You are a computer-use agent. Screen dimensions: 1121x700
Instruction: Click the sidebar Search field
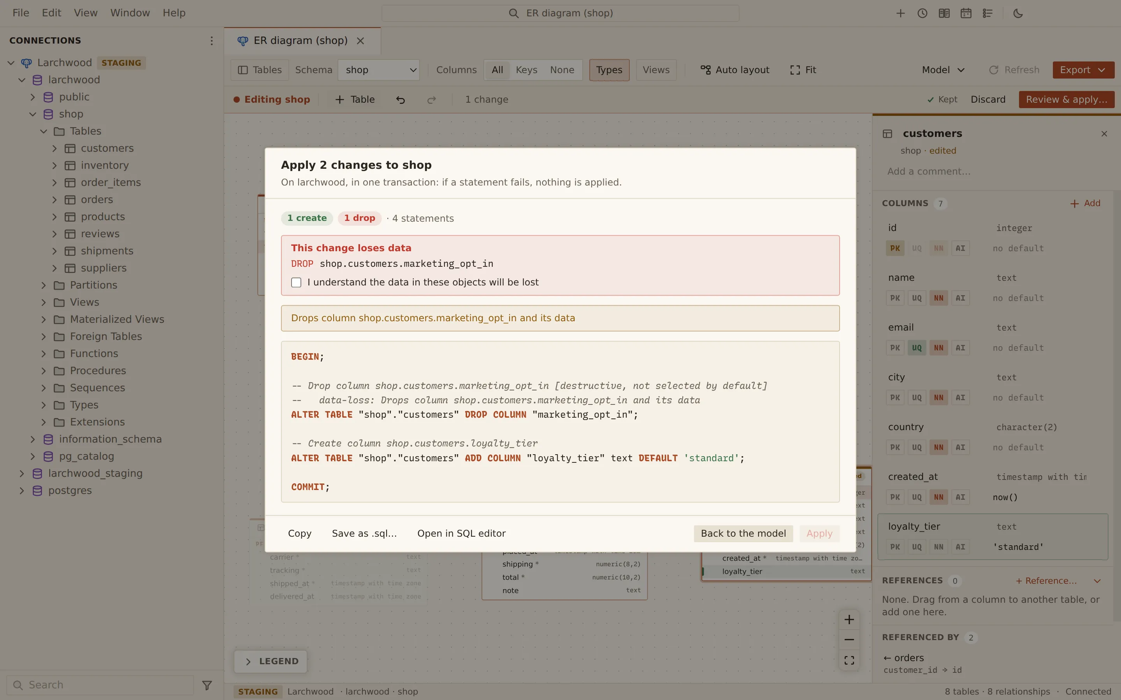click(x=100, y=685)
